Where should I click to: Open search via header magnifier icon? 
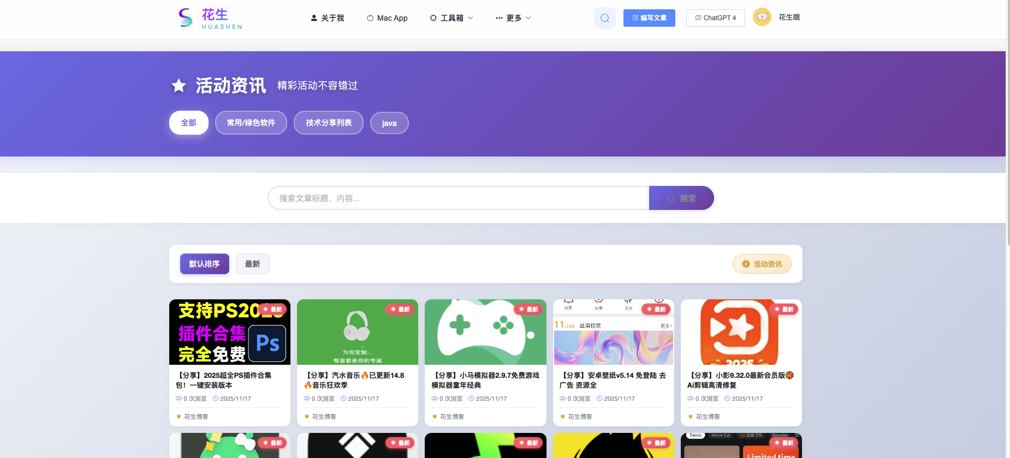pyautogui.click(x=604, y=18)
